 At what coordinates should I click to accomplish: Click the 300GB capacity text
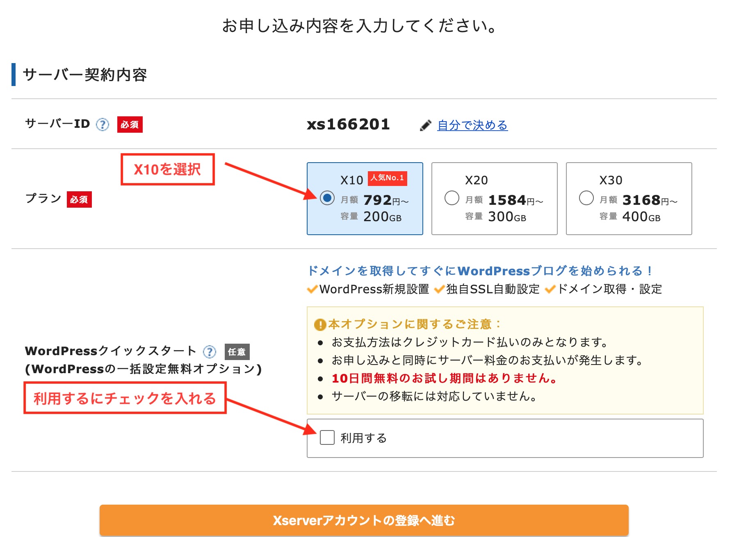point(507,217)
